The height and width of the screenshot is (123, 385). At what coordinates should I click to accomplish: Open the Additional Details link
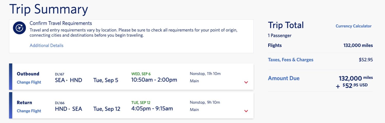(x=46, y=46)
